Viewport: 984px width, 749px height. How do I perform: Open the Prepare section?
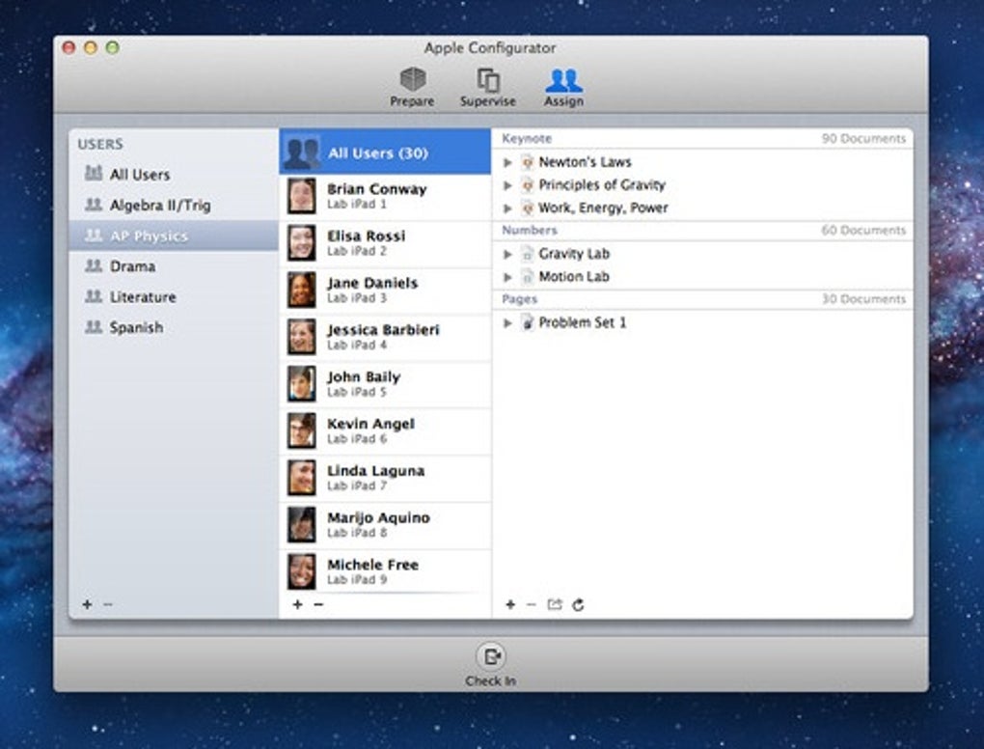click(412, 87)
